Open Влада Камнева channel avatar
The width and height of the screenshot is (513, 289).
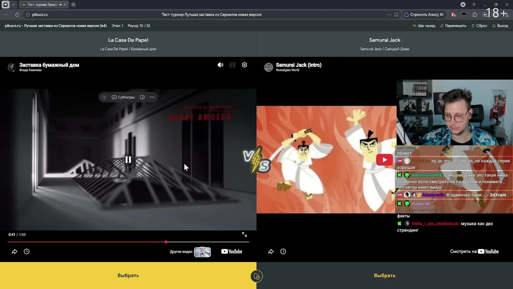pyautogui.click(x=12, y=67)
